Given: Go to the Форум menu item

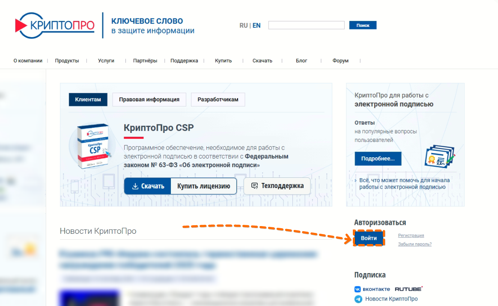Looking at the screenshot, I should 340,61.
